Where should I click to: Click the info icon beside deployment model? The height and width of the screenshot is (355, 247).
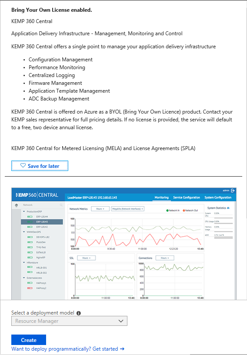[79, 313]
